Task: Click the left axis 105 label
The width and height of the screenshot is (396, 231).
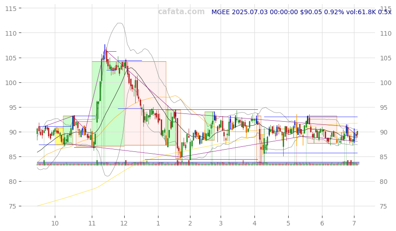Action: pos(11,58)
